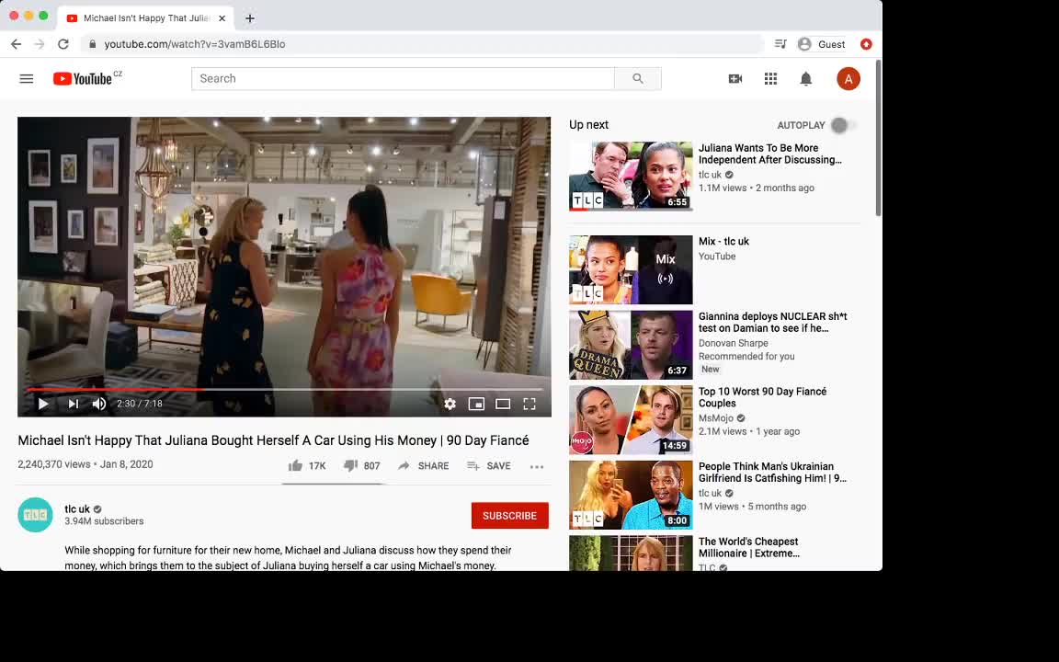Subscribe to tlc uk channel

tap(510, 516)
